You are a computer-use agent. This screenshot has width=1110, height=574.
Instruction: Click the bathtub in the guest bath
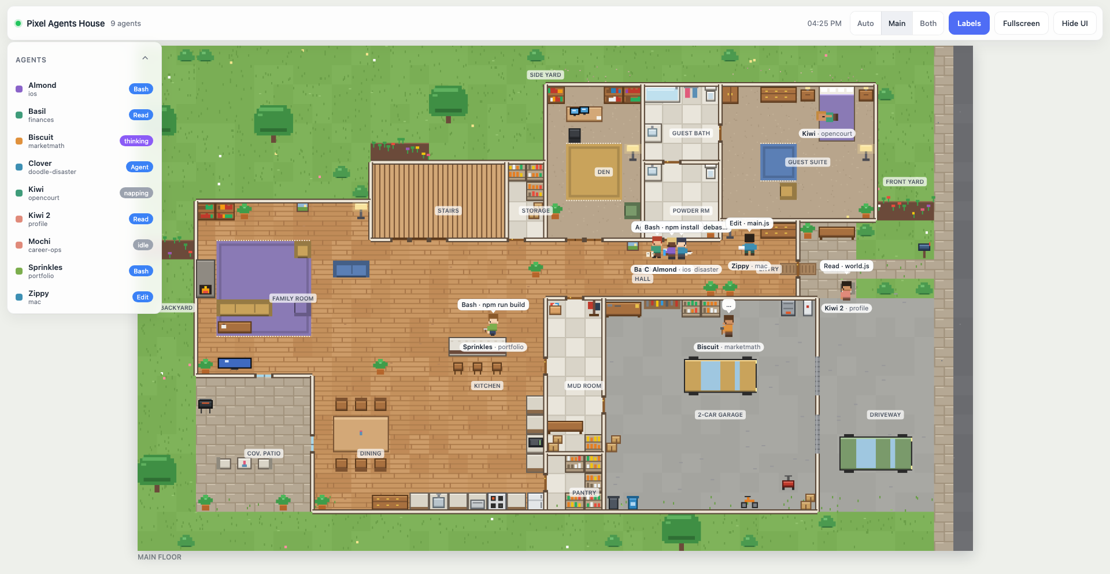pyautogui.click(x=662, y=95)
